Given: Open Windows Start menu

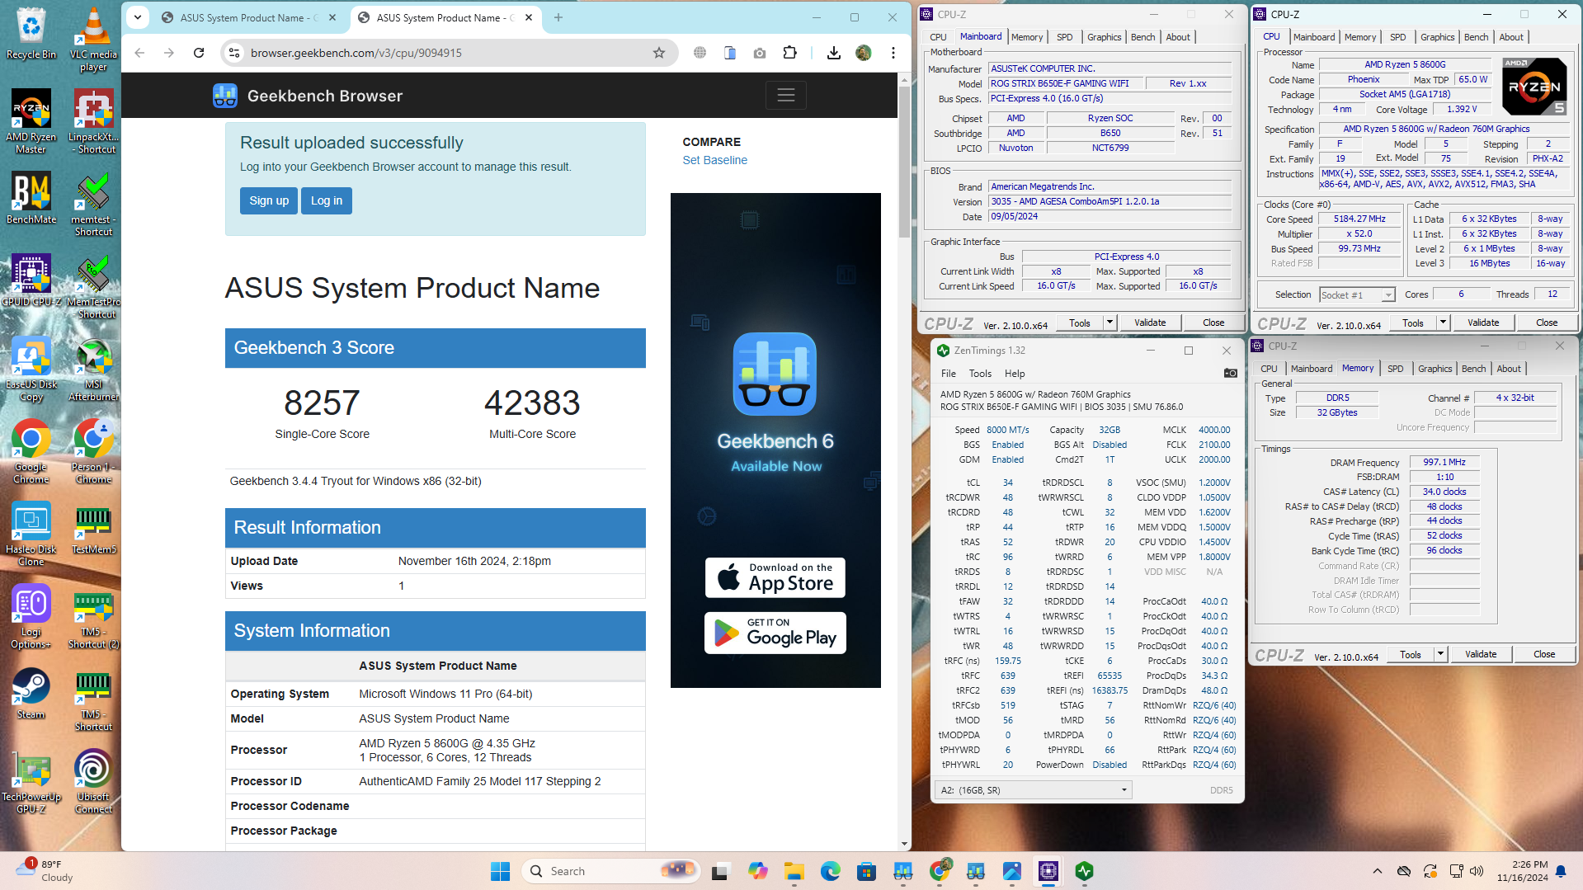Looking at the screenshot, I should coord(500,871).
